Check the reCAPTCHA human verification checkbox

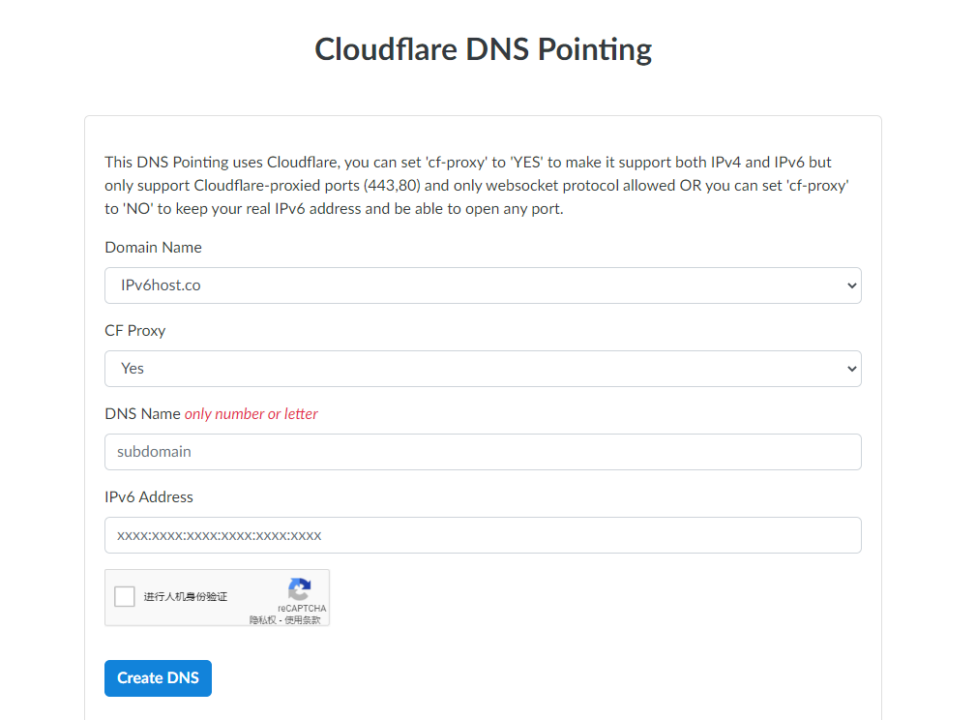(x=125, y=596)
